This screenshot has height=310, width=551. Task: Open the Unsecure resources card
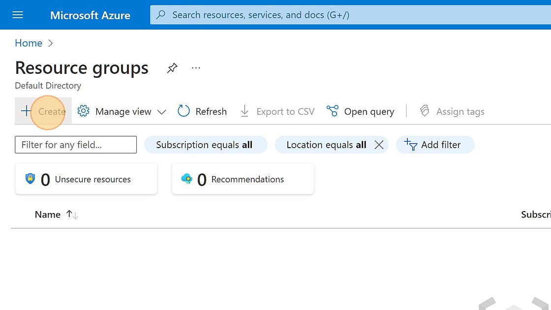[x=86, y=179]
